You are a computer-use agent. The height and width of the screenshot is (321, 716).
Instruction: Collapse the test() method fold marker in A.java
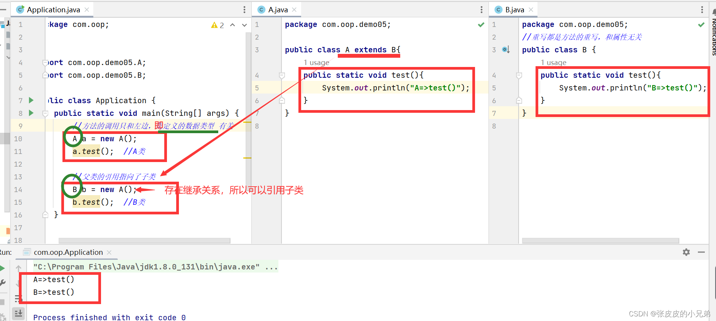pos(282,75)
